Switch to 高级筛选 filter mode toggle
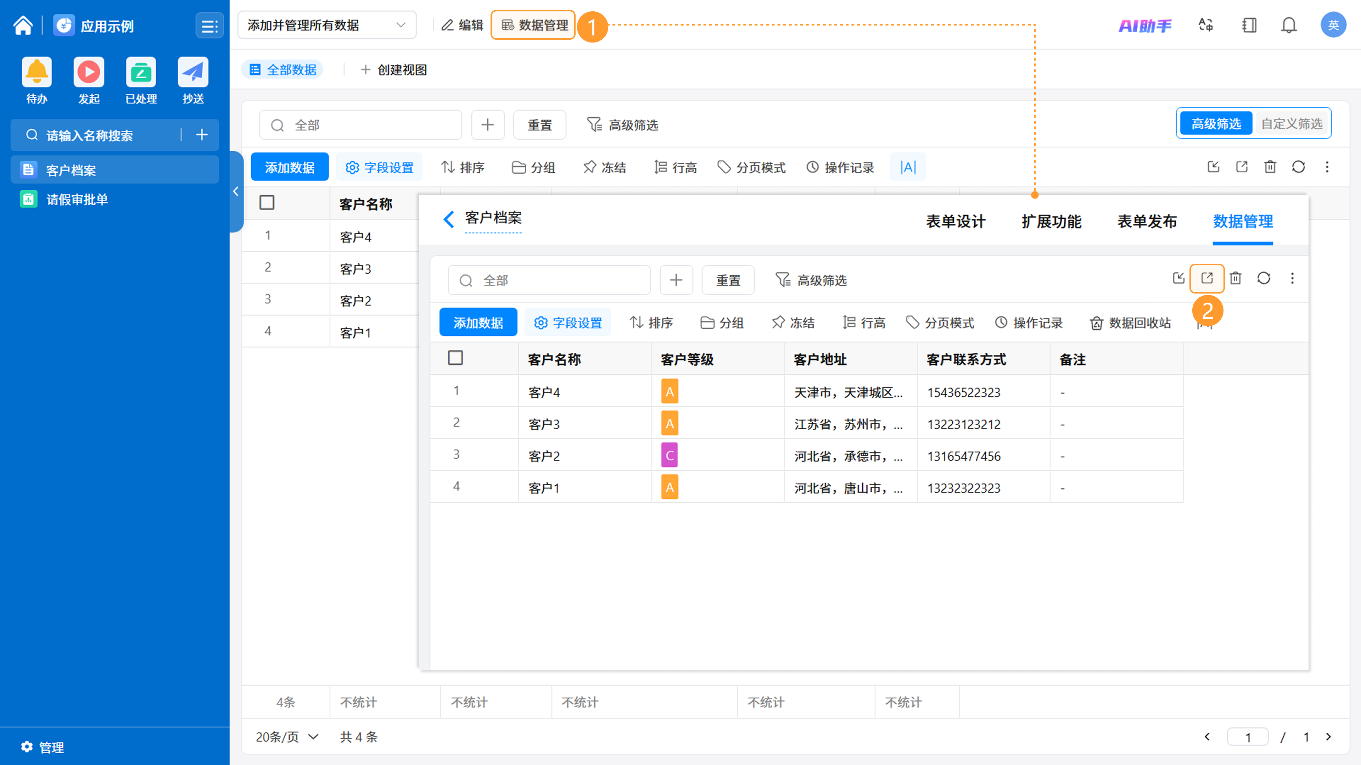1361x765 pixels. [1216, 124]
